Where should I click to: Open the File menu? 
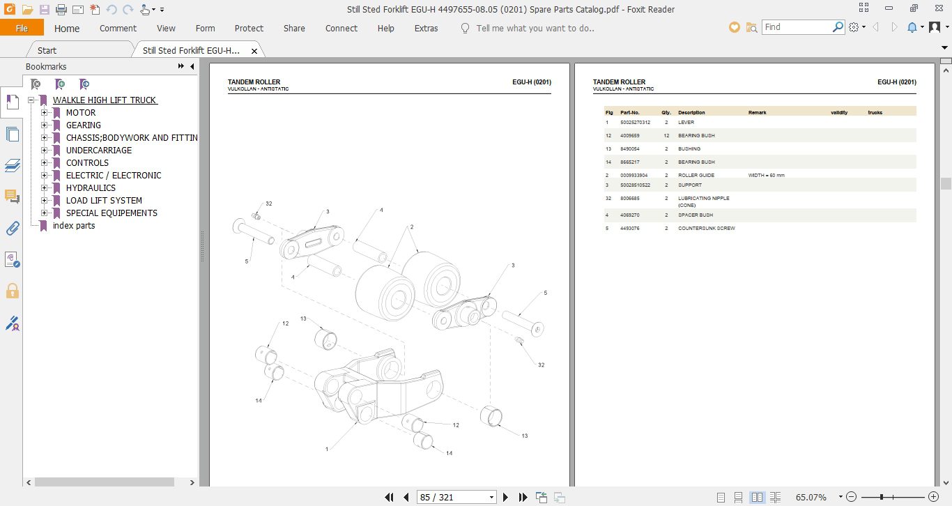(x=22, y=28)
